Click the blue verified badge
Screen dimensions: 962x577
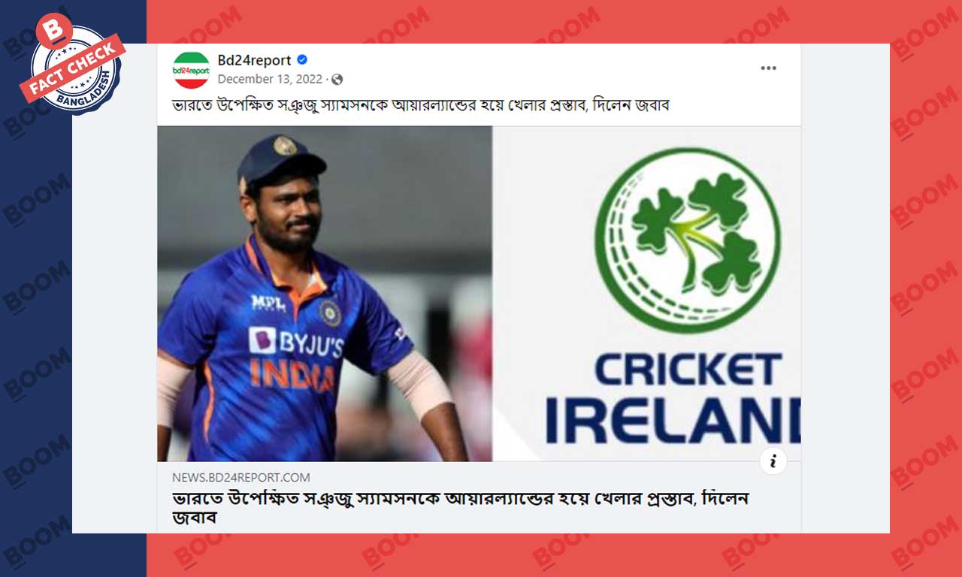(x=302, y=60)
